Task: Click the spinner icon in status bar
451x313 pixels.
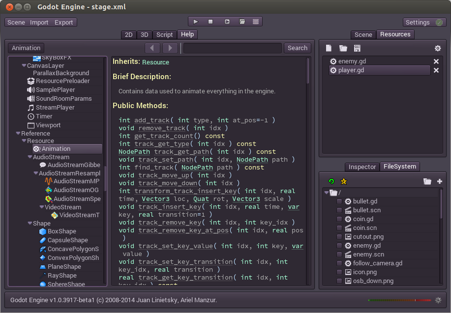Action: pyautogui.click(x=438, y=300)
